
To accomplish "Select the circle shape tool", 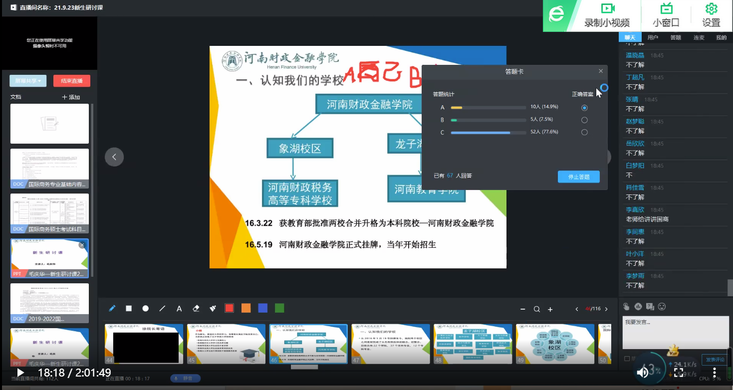I will click(146, 309).
